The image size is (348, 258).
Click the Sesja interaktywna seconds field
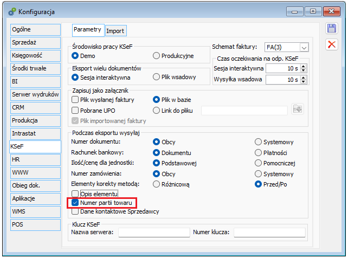(x=283, y=68)
